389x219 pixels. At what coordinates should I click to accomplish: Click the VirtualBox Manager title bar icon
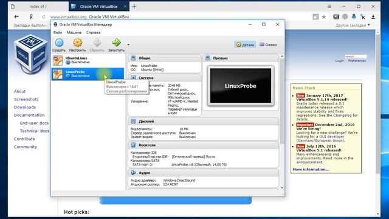[55, 24]
